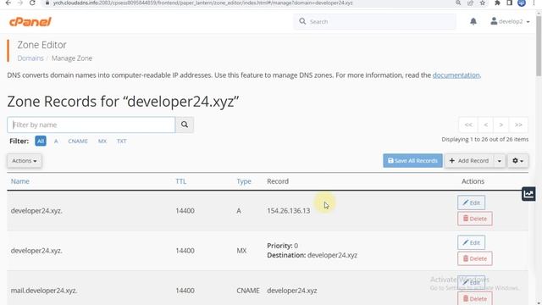Filter records by type A

(56, 141)
